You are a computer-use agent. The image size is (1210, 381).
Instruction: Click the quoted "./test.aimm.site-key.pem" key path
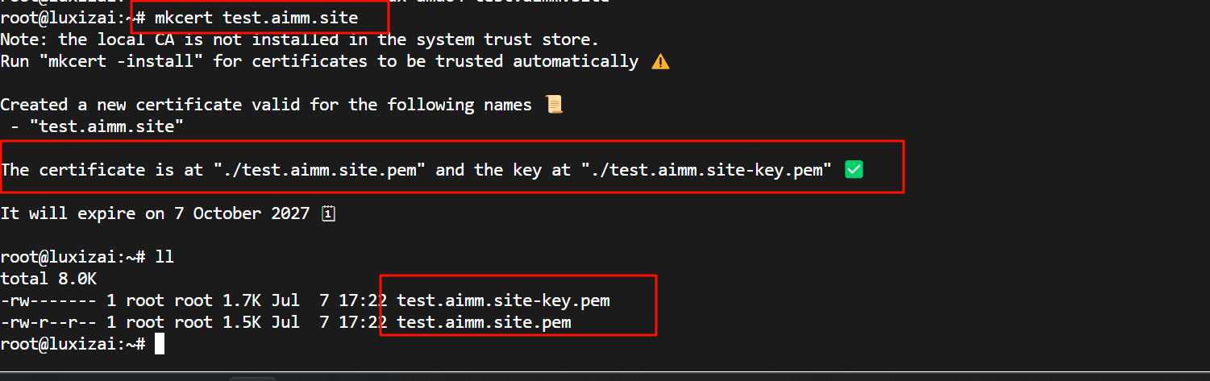[x=706, y=170]
